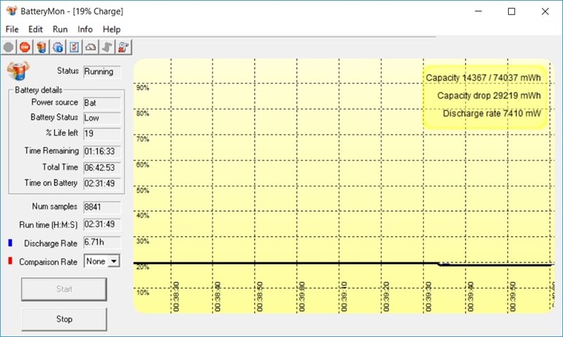Click the red Comparison Rate color marker
The width and height of the screenshot is (563, 337).
pos(10,261)
